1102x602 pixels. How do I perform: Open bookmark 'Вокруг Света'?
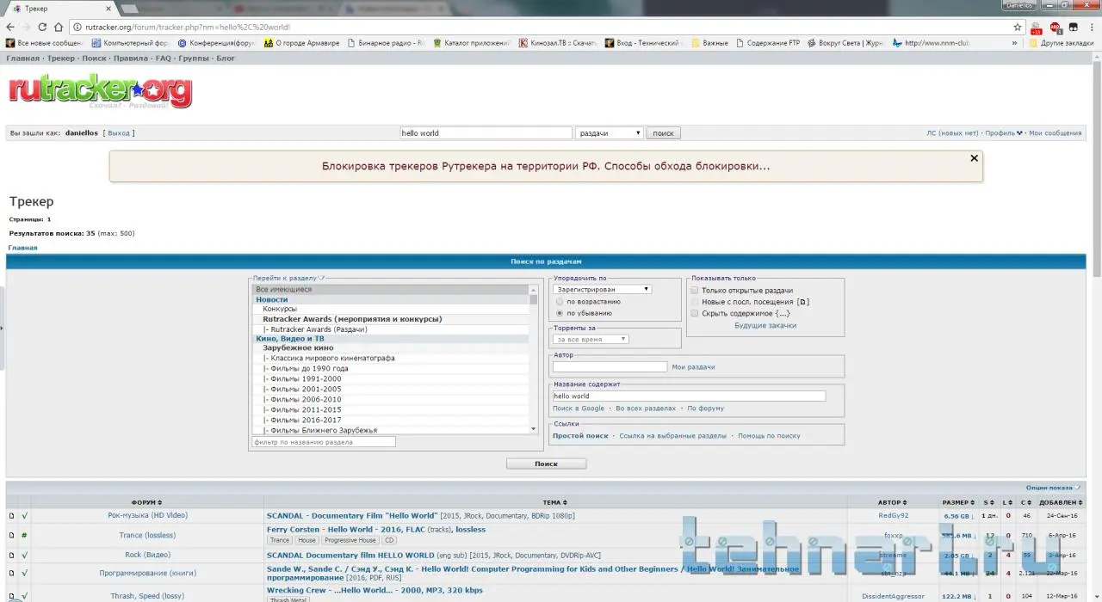(x=845, y=43)
